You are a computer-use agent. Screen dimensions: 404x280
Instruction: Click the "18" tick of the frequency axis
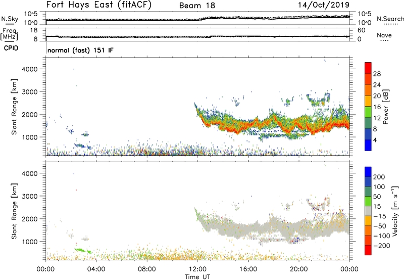click(x=34, y=30)
